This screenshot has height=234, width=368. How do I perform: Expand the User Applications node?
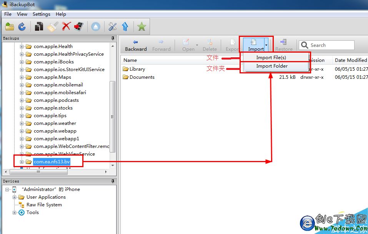(15, 197)
